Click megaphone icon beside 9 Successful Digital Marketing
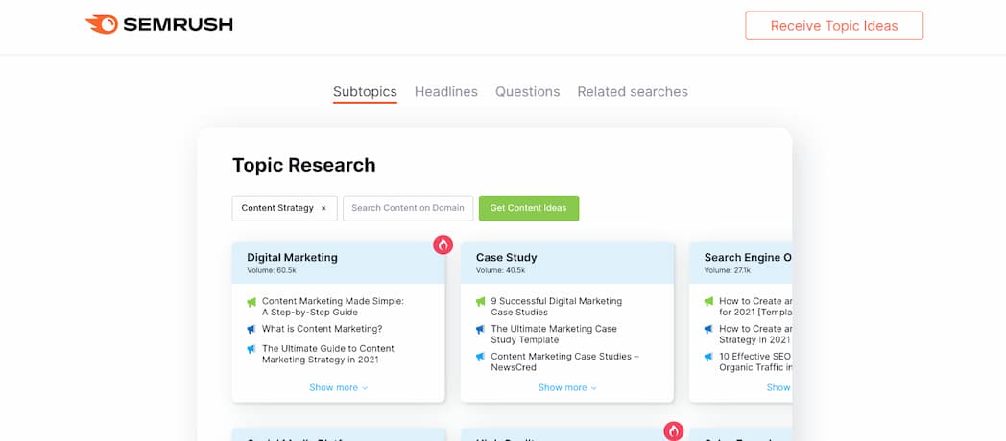 pos(481,301)
